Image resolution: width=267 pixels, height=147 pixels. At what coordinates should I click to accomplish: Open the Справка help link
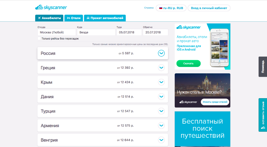click(x=149, y=8)
